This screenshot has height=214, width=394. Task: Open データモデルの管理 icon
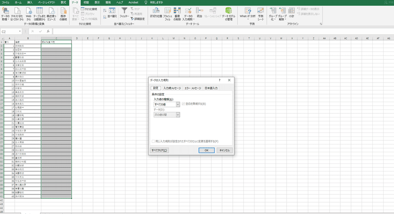pos(229,14)
